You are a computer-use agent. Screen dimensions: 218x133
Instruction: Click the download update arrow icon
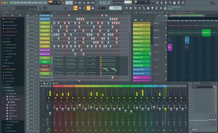[x=165, y=8]
